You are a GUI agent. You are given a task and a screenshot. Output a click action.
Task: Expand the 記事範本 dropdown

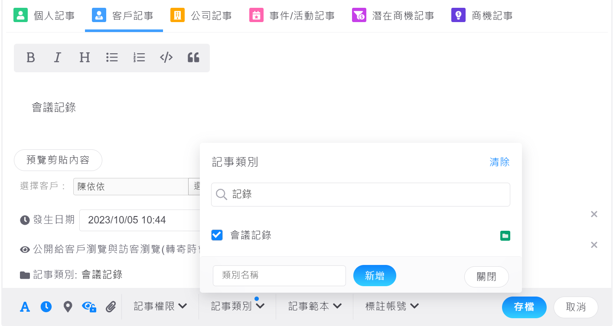[315, 307]
